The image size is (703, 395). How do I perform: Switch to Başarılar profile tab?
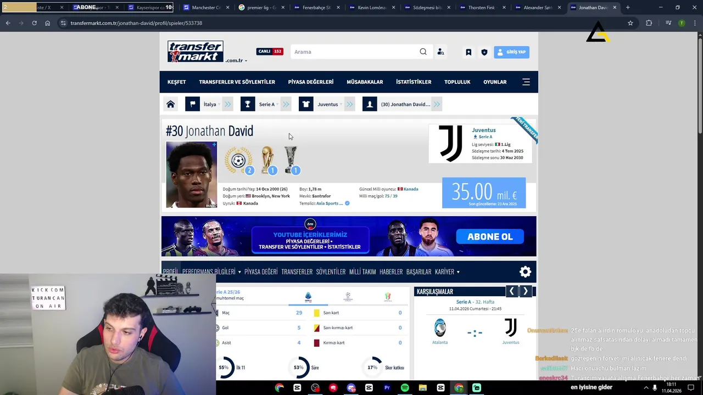point(419,272)
